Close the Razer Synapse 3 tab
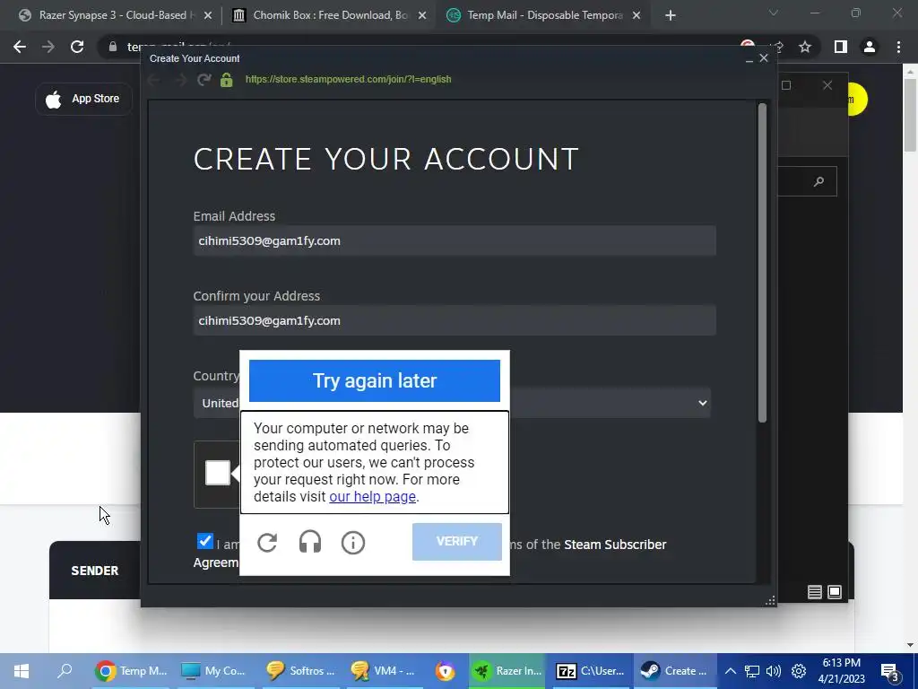Image resolution: width=918 pixels, height=689 pixels. 208,16
